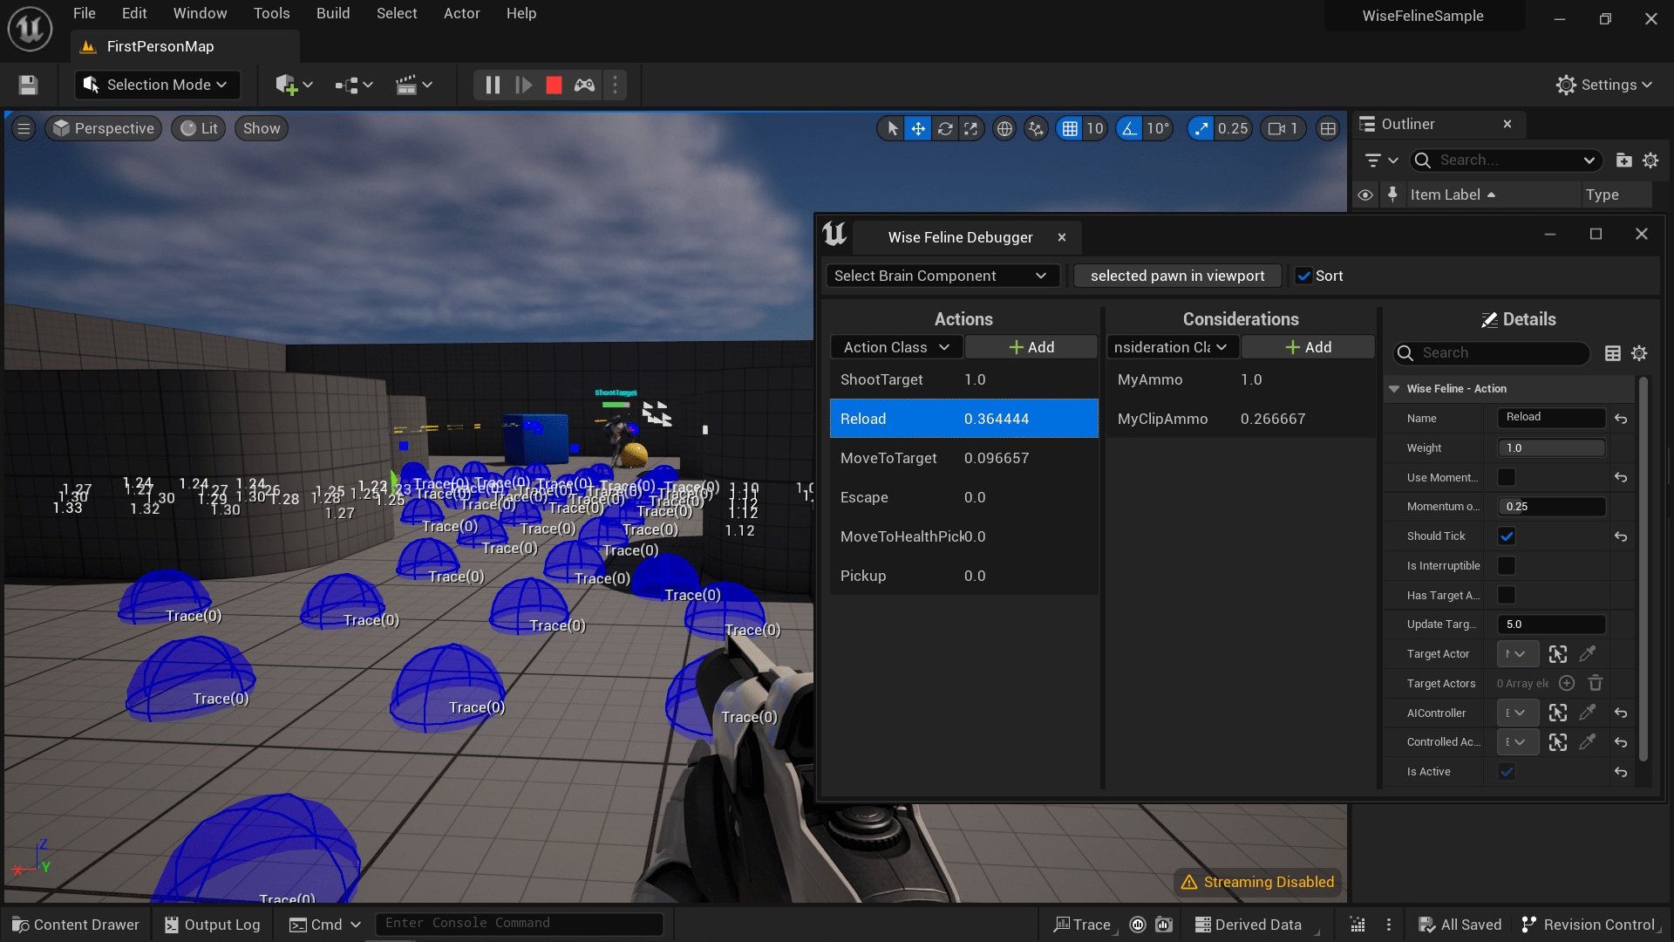
Task: Open Select Brain Component dropdown
Action: pyautogui.click(x=942, y=276)
